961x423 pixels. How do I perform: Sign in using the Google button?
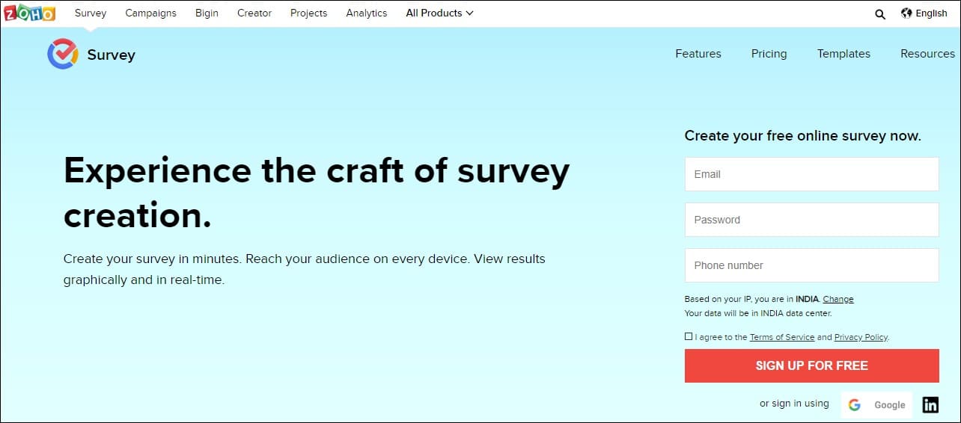(876, 404)
